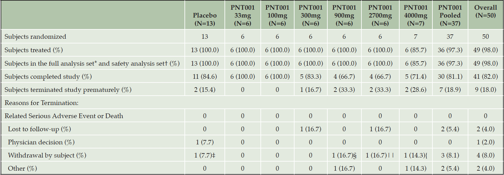Select the Overall (N=50) column header
The image size is (504, 175).
point(486,11)
